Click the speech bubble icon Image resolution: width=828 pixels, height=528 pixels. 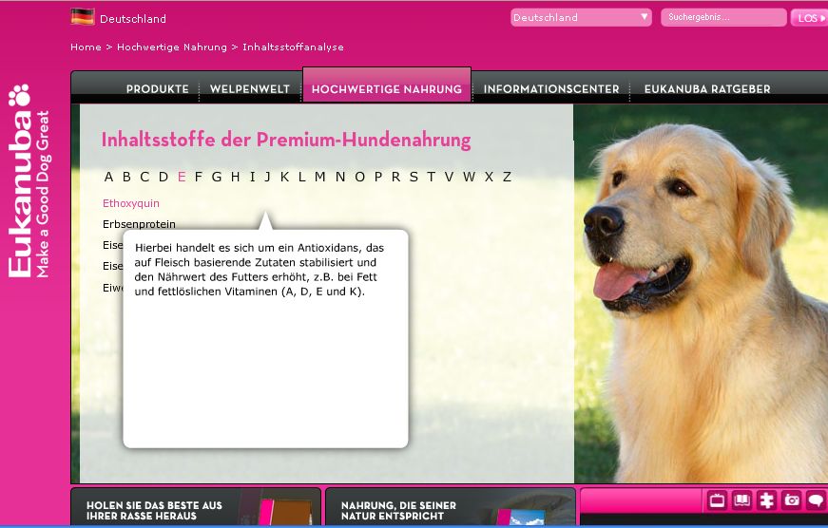pos(817,500)
